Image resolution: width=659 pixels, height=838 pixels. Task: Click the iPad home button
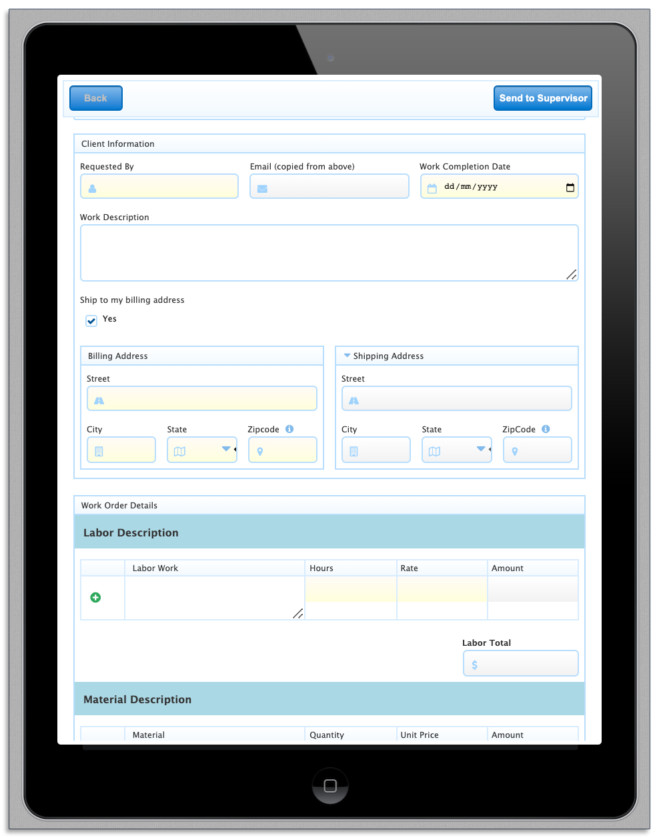coord(330,785)
